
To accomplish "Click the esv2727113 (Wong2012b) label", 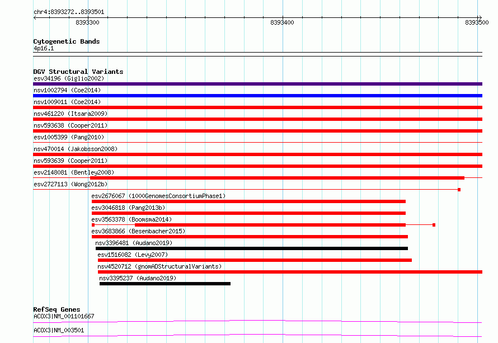I will coord(71,184).
